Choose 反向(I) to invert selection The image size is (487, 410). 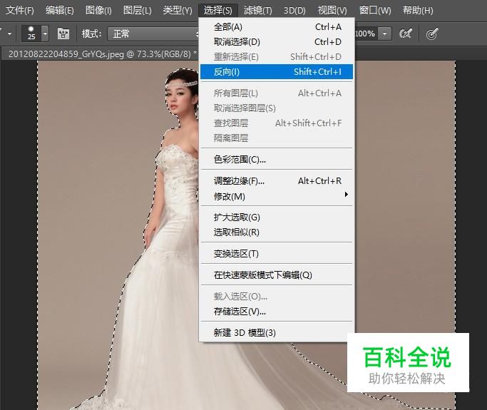[277, 72]
